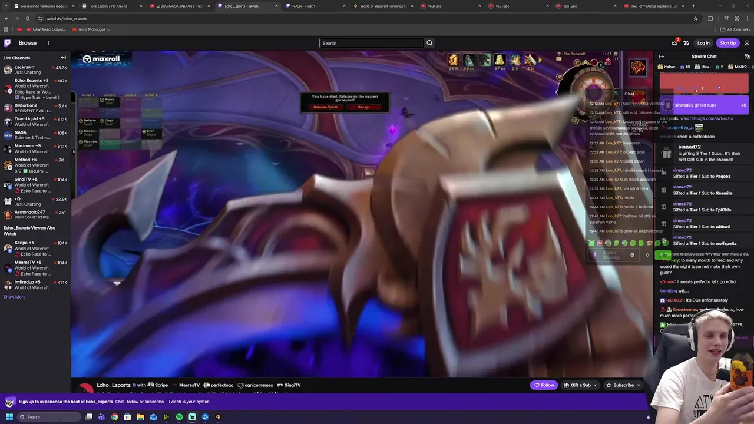Click Show More under channel list
This screenshot has height=424, width=754.
click(x=14, y=297)
